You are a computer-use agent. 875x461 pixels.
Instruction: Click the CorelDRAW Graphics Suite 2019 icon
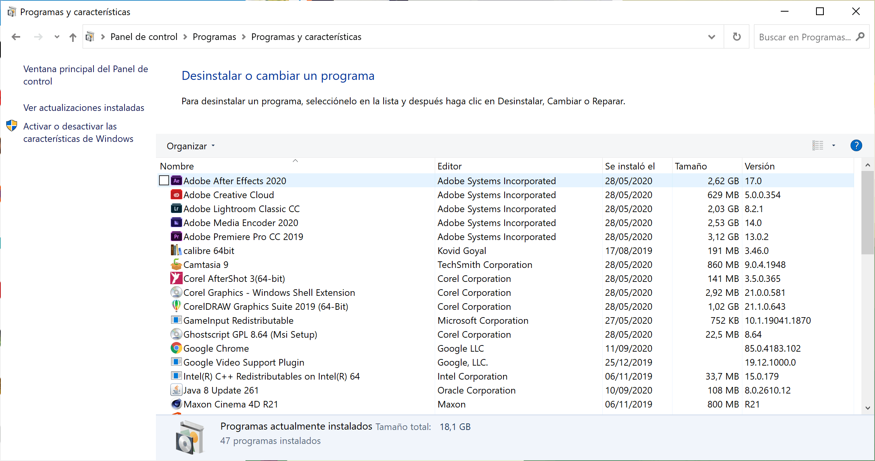(176, 306)
